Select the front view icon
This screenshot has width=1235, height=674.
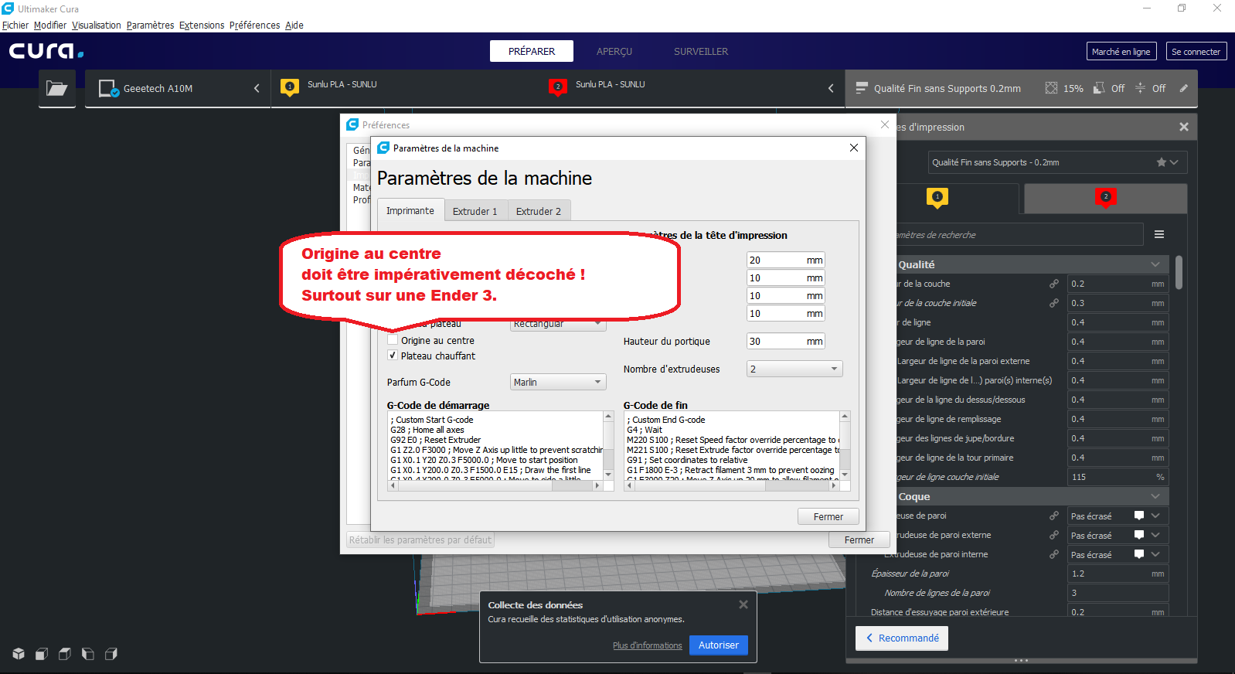pos(42,654)
